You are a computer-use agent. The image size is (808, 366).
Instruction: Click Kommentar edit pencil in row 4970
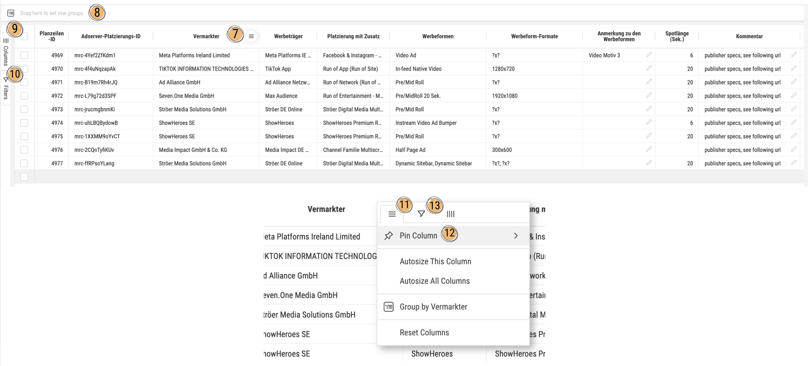click(794, 68)
